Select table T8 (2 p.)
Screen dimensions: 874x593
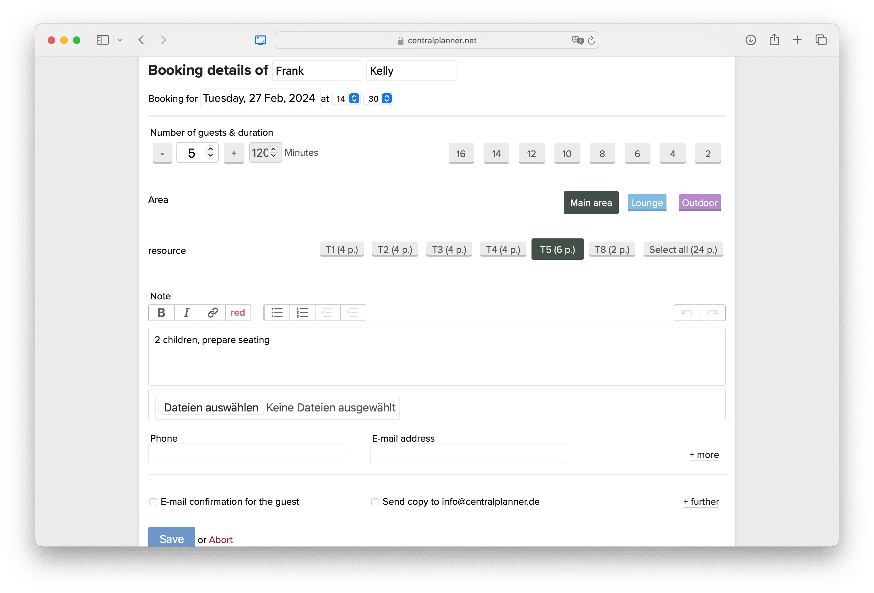point(612,249)
